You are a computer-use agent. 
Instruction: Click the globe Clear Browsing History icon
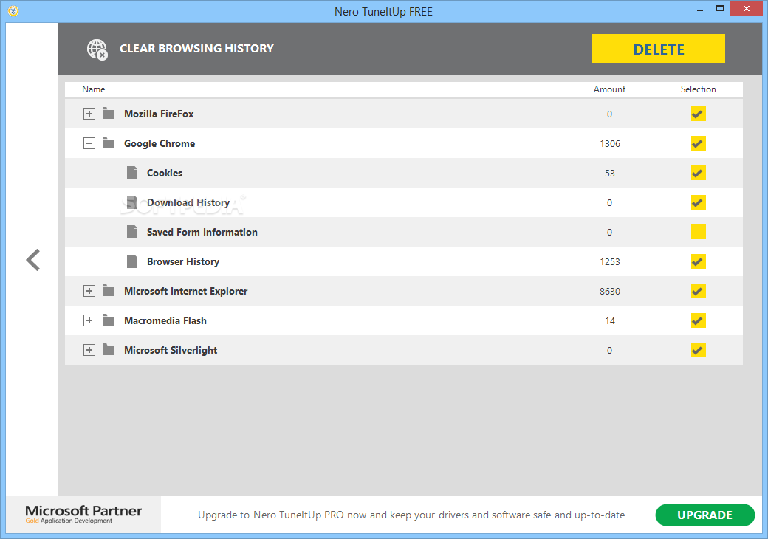97,49
